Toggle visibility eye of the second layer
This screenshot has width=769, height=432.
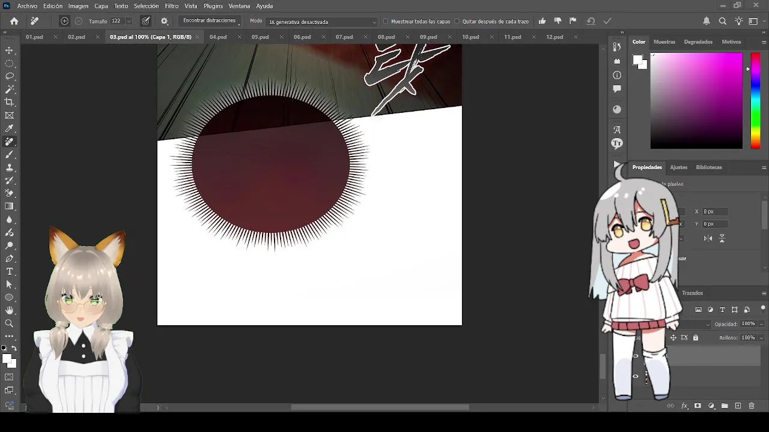point(636,377)
